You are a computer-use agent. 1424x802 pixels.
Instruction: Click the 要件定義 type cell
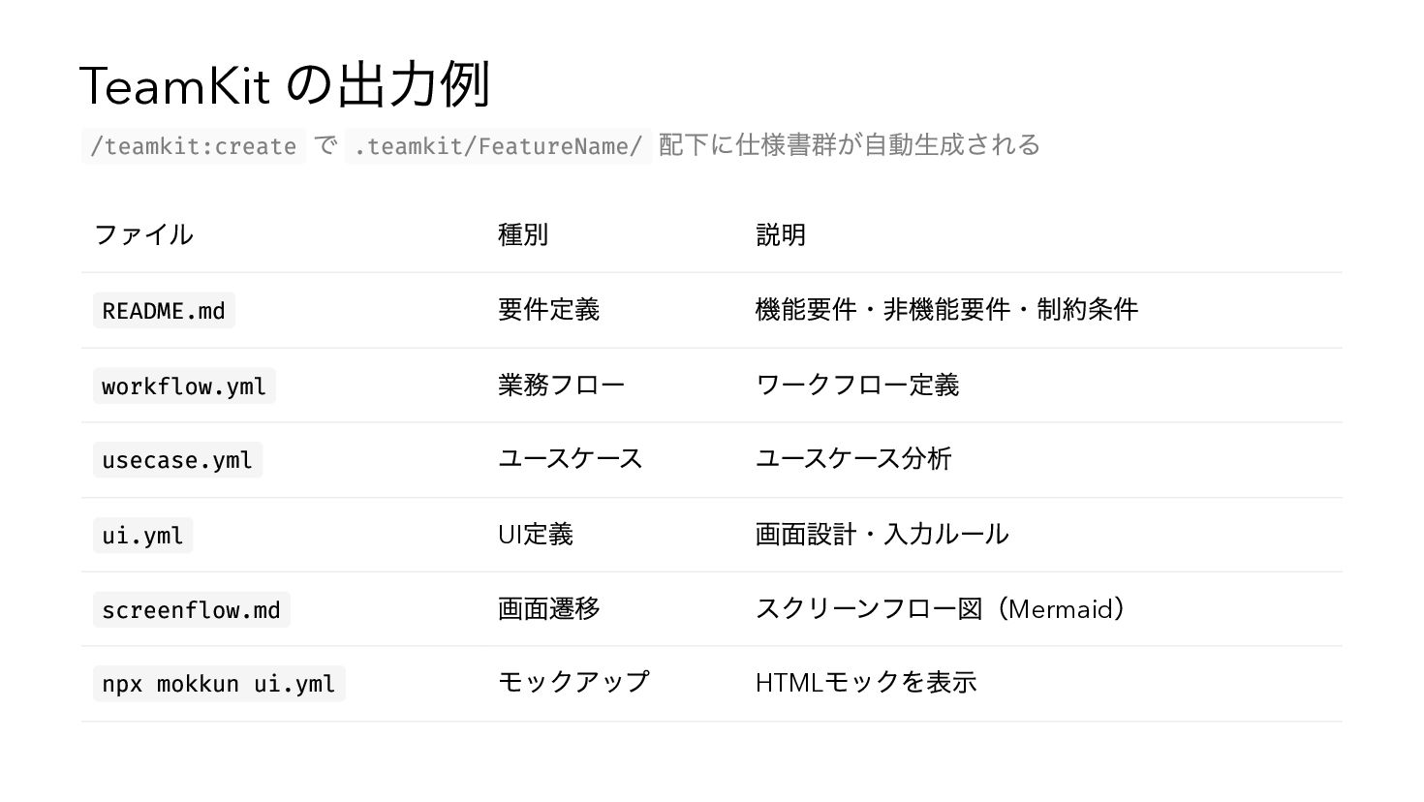[x=548, y=310]
